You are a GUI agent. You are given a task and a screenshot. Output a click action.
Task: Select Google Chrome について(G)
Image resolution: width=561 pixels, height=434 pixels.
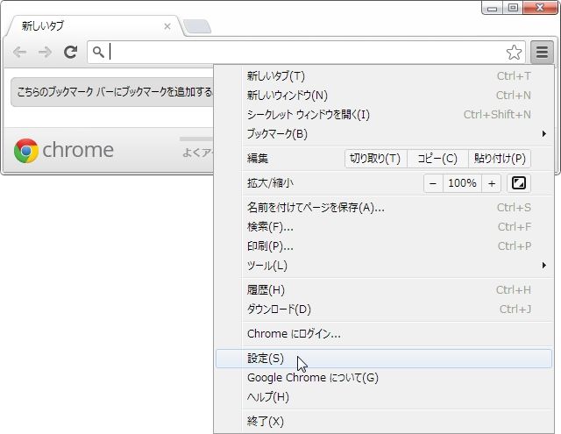click(x=384, y=378)
